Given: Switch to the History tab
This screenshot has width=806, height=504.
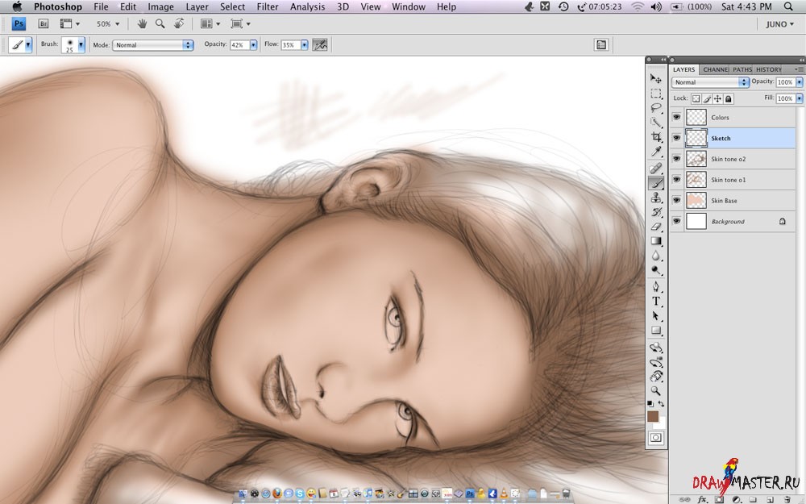Looking at the screenshot, I should pos(768,69).
